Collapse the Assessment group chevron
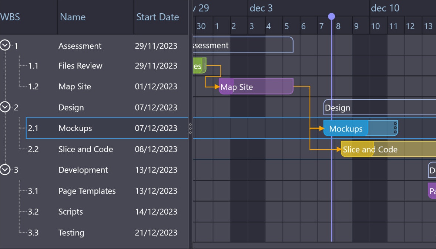The width and height of the screenshot is (436, 249). coord(5,45)
